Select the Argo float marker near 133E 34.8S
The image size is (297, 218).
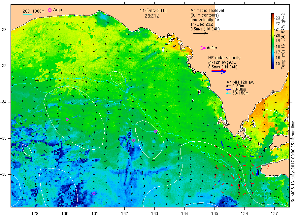pos(155,131)
